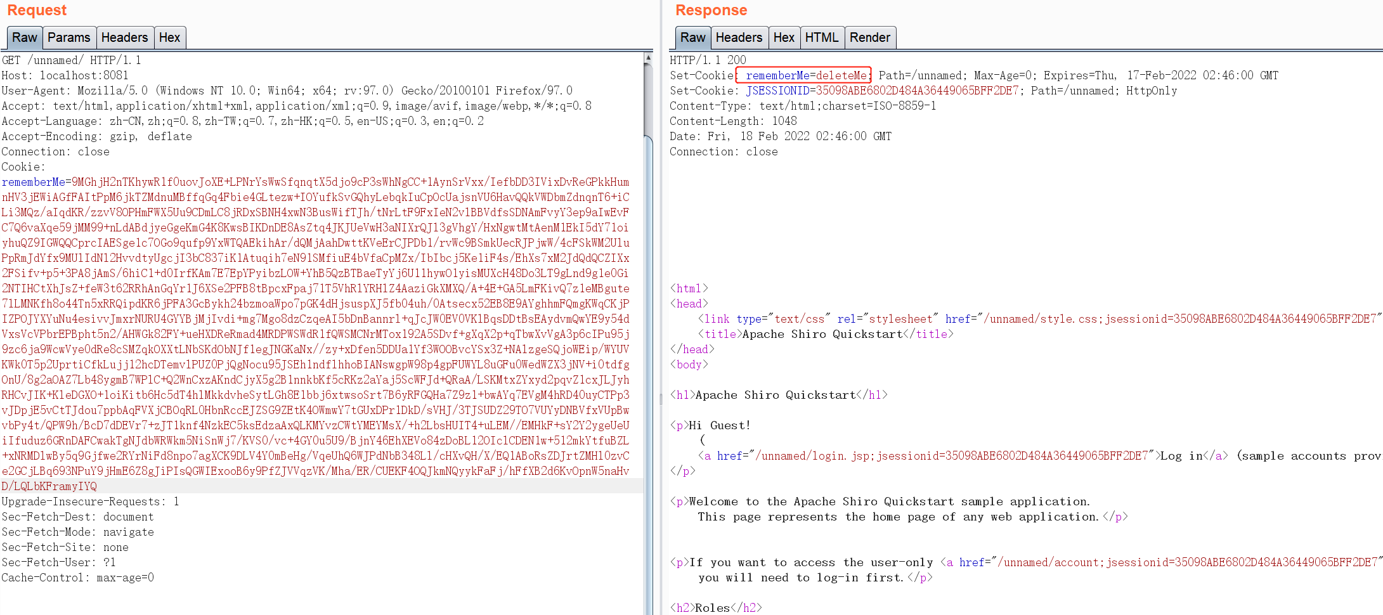Viewport: 1383px width, 615px height.
Task: Click the User-Agent header line in request
Action: [287, 91]
